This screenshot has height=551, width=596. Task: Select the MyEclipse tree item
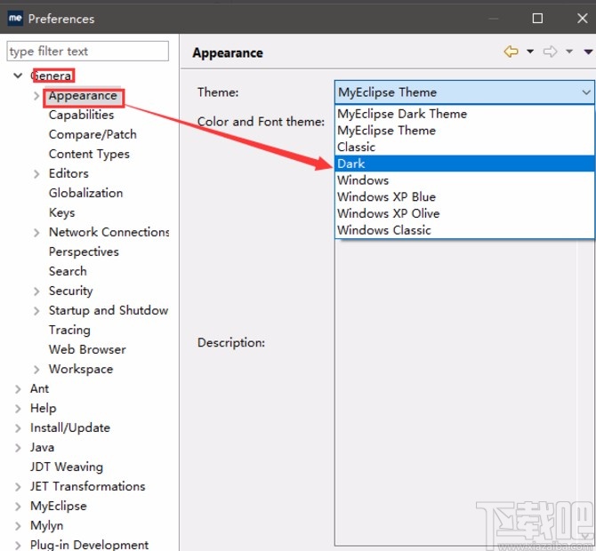click(59, 507)
